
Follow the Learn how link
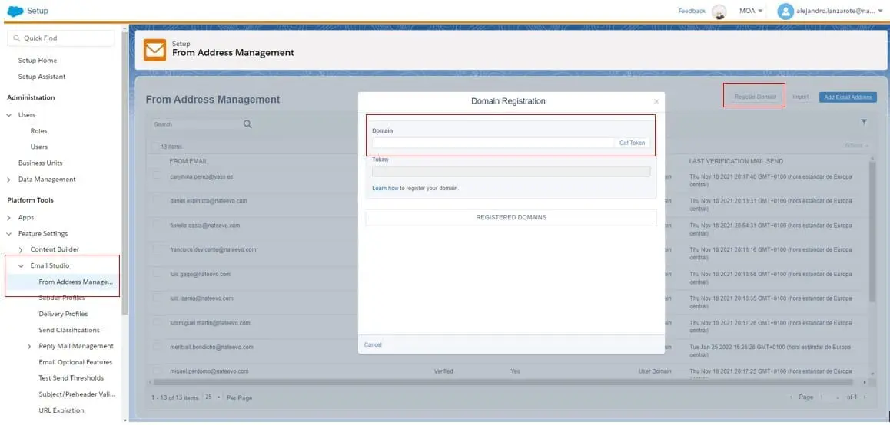384,188
